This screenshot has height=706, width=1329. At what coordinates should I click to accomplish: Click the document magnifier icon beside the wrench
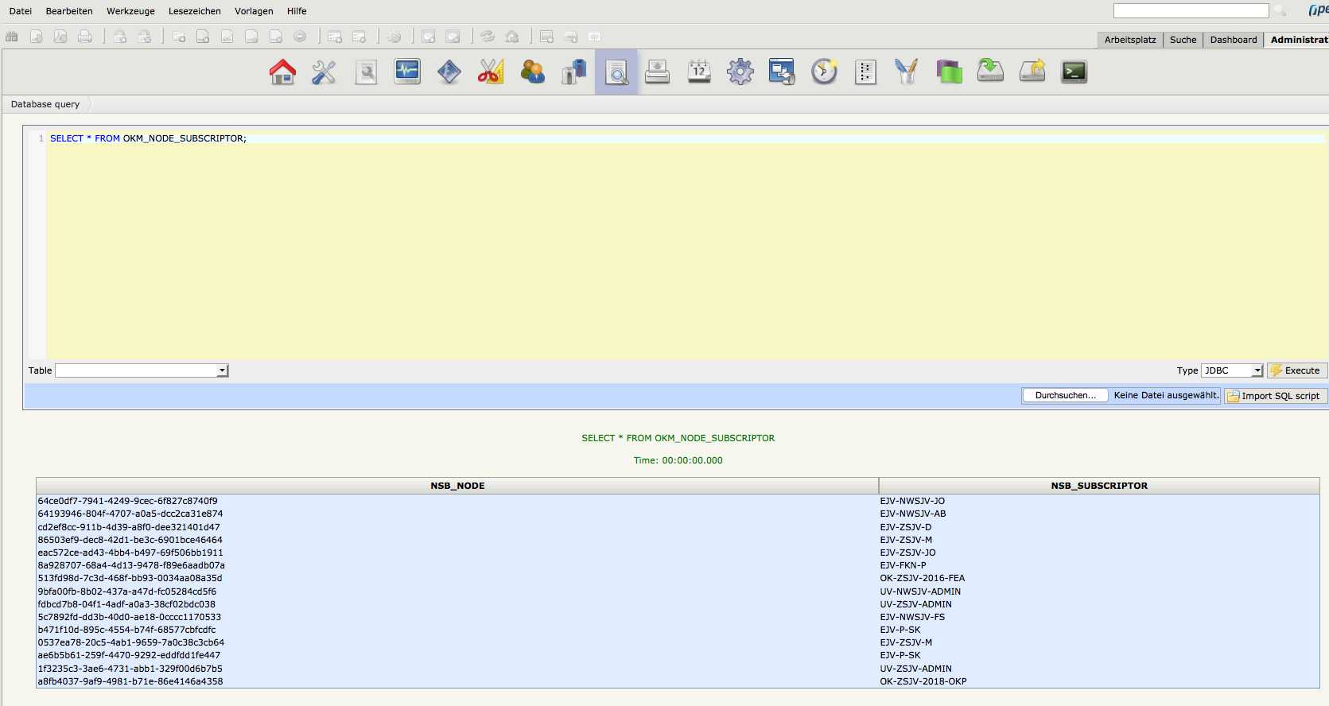(x=366, y=72)
